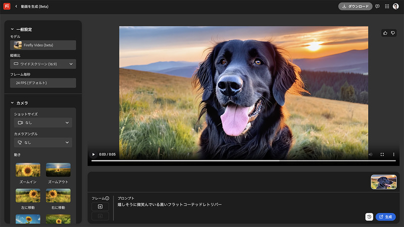Collapse the 一般設定 section
Screen dimensions: 404x227
[12, 29]
